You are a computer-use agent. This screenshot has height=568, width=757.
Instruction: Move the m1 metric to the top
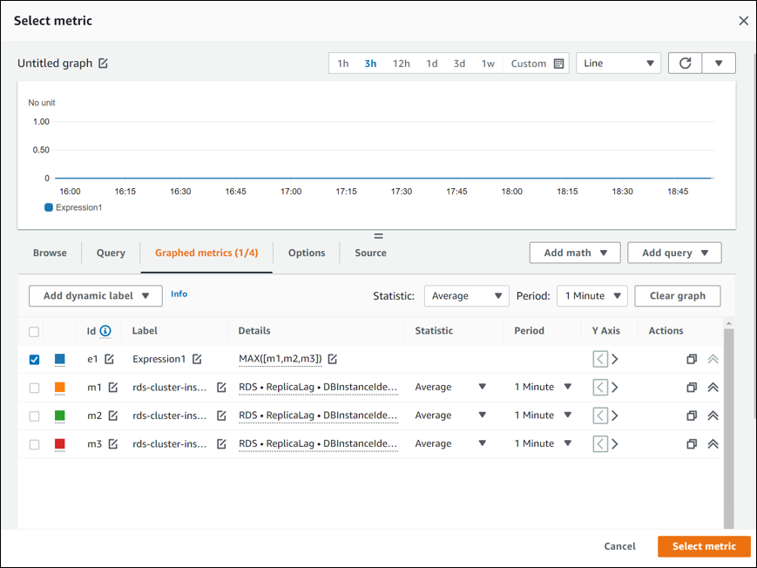[x=713, y=387]
